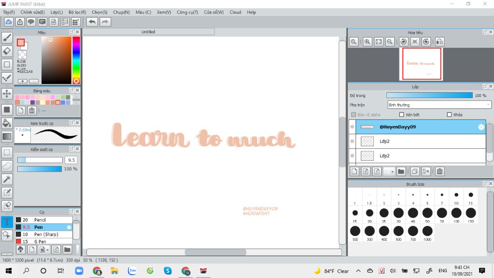This screenshot has height=278, width=494.
Task: Click the brush size value field 9.5
Action: 71,160
